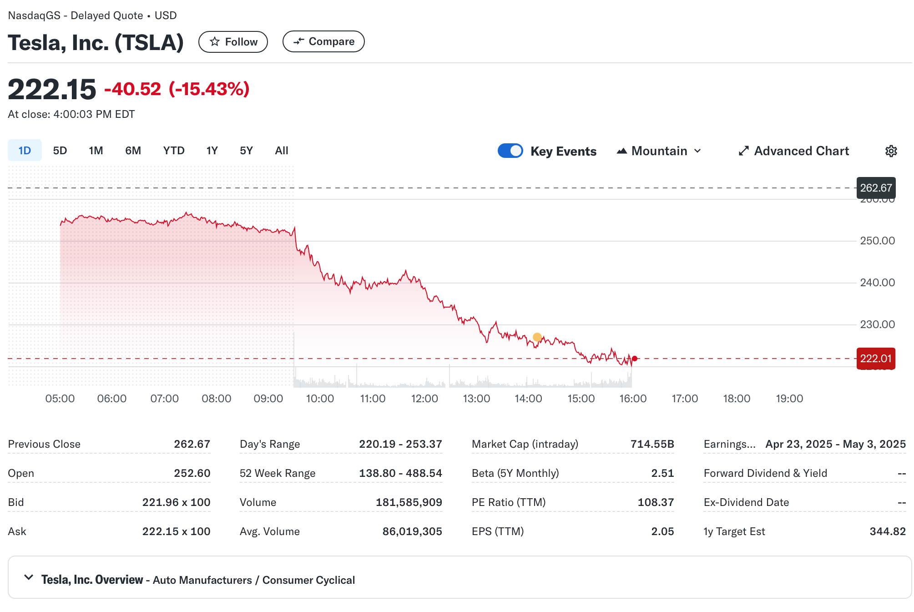The image size is (914, 612).
Task: Click the -40.52 price change text
Action: tap(132, 89)
